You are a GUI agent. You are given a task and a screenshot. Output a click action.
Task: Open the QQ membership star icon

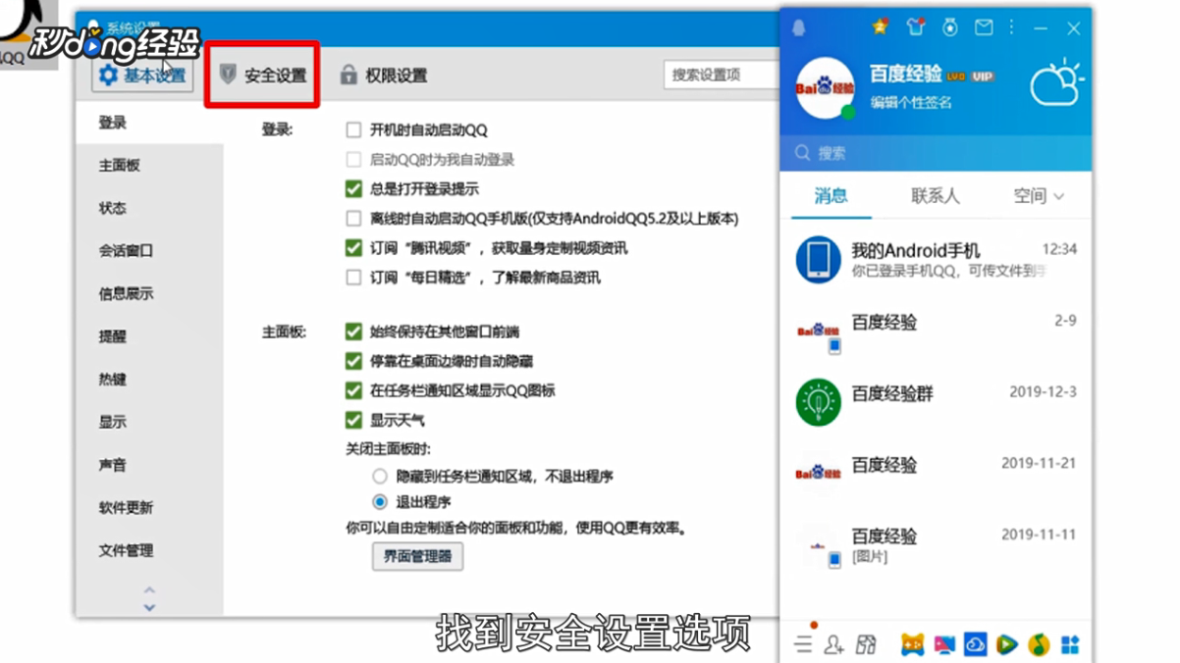click(x=881, y=27)
